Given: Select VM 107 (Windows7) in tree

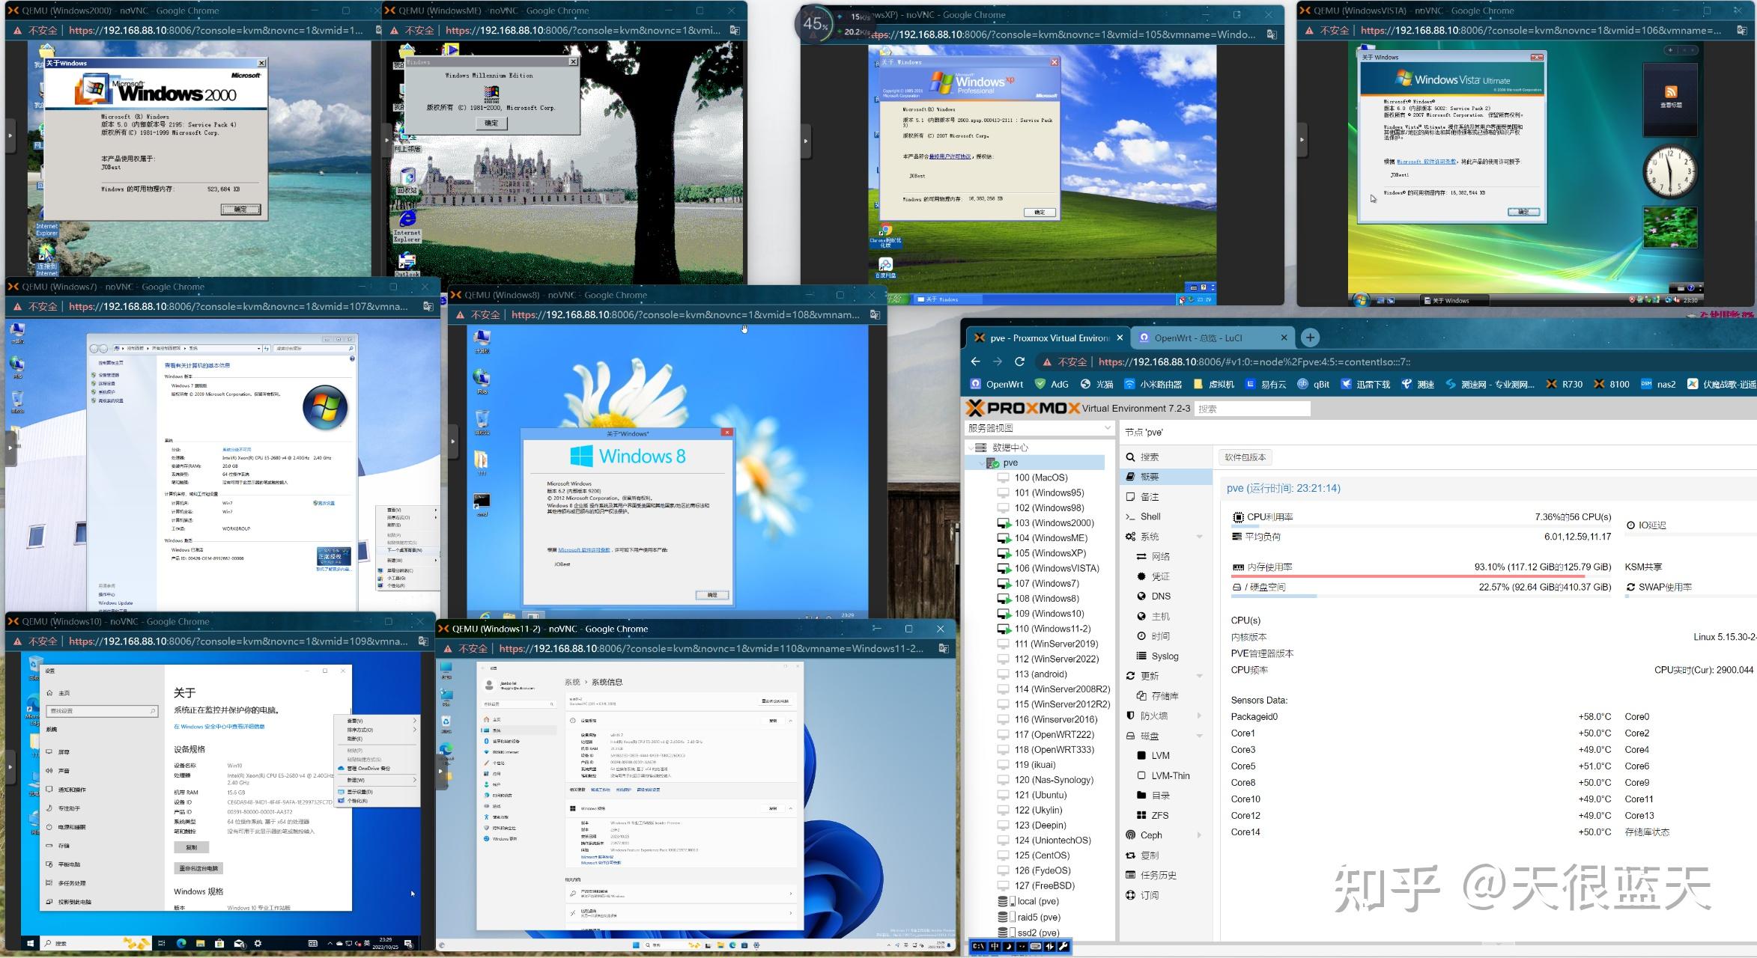Looking at the screenshot, I should (1046, 584).
